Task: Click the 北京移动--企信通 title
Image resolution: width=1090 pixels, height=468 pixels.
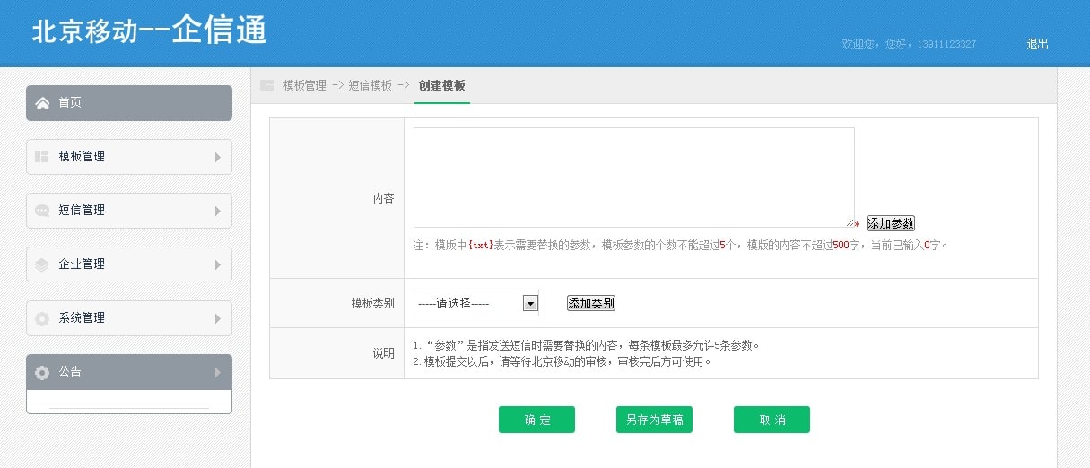Action: pos(149,31)
